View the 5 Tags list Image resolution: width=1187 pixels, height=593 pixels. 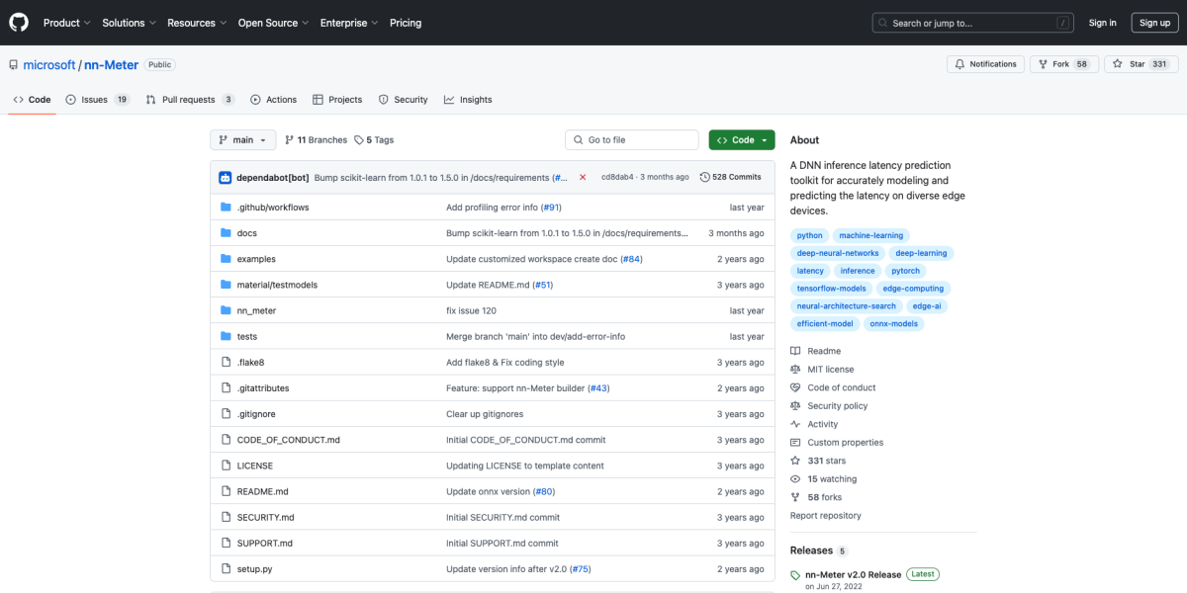[374, 140]
